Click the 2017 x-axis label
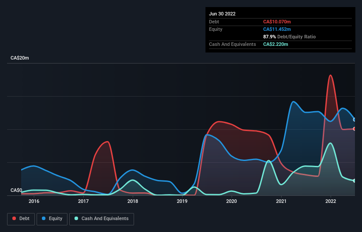The width and height of the screenshot is (362, 232). tap(83, 201)
